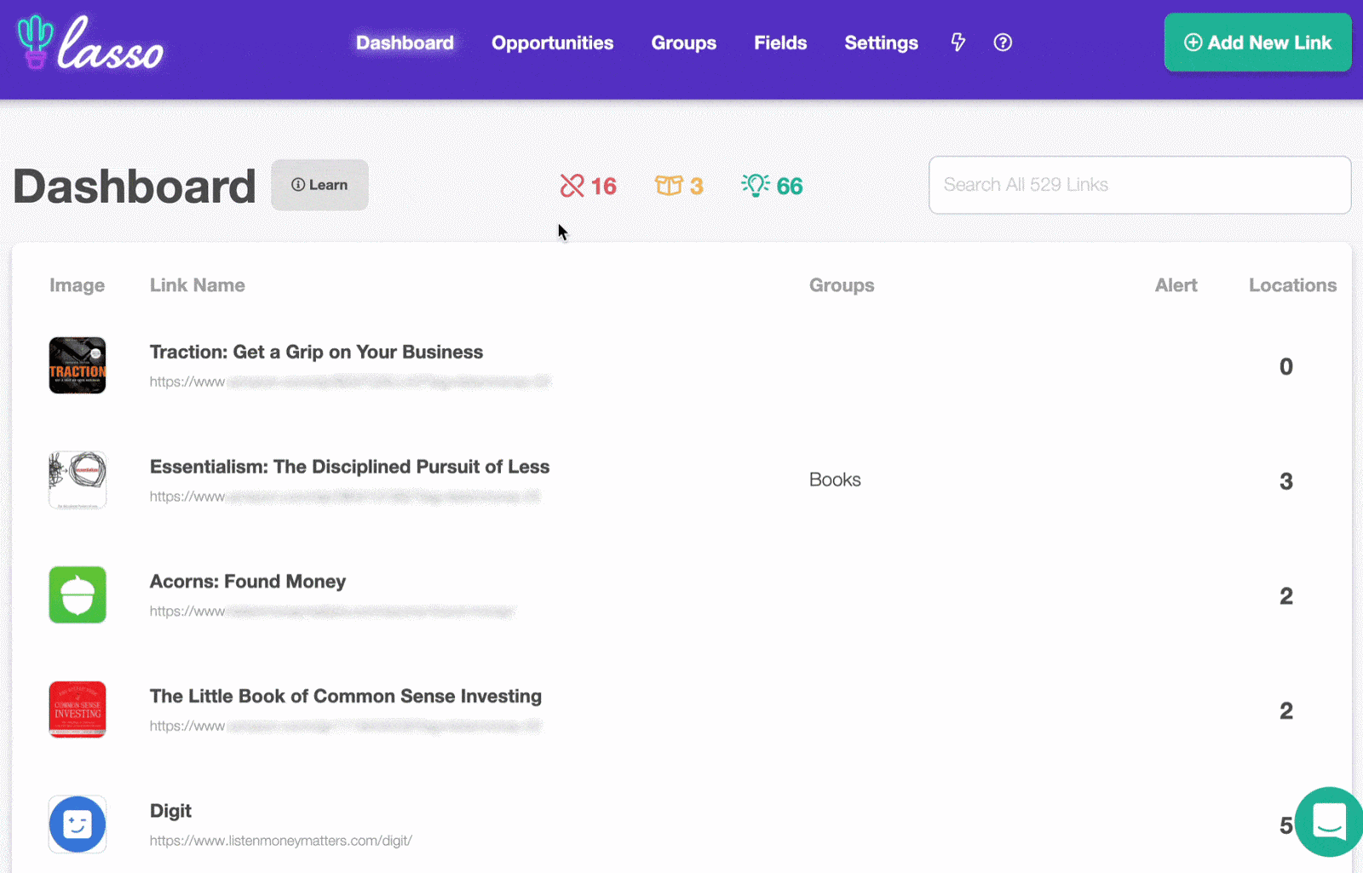View the 16 broken links alert

pos(588,186)
